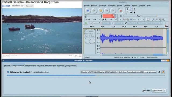
Task: Open the output meter dropdown arrow
Action: click(89, 20)
